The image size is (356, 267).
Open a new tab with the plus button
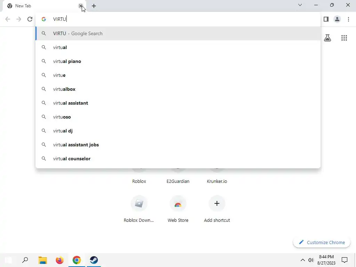pos(94,6)
